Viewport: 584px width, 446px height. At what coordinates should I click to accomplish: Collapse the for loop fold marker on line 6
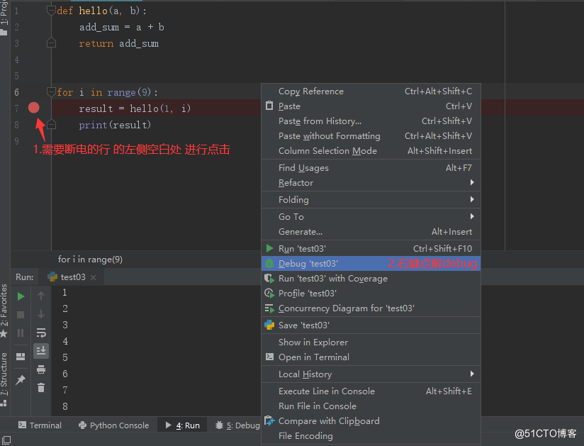coord(52,91)
